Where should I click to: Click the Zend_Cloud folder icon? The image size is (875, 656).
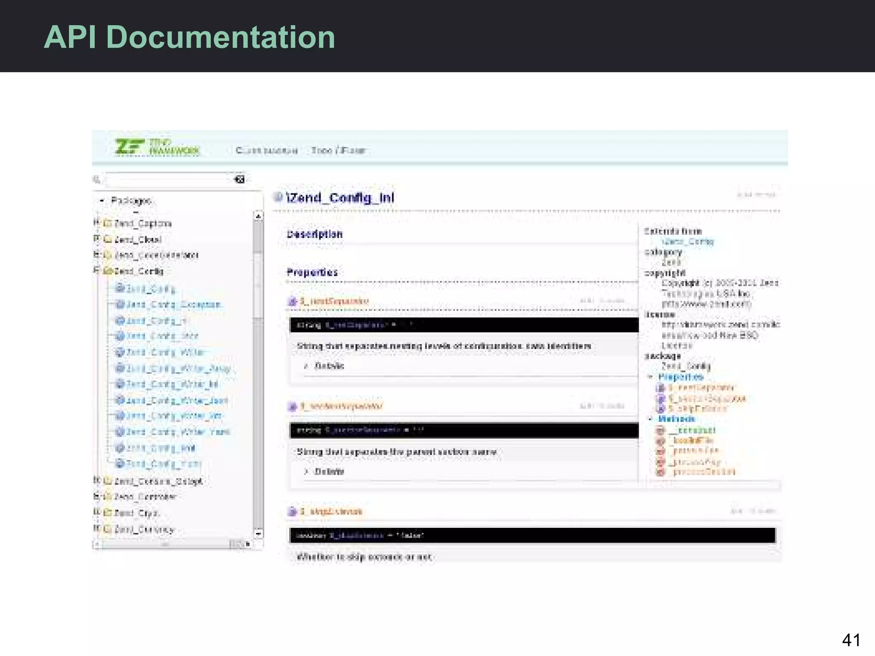[108, 239]
